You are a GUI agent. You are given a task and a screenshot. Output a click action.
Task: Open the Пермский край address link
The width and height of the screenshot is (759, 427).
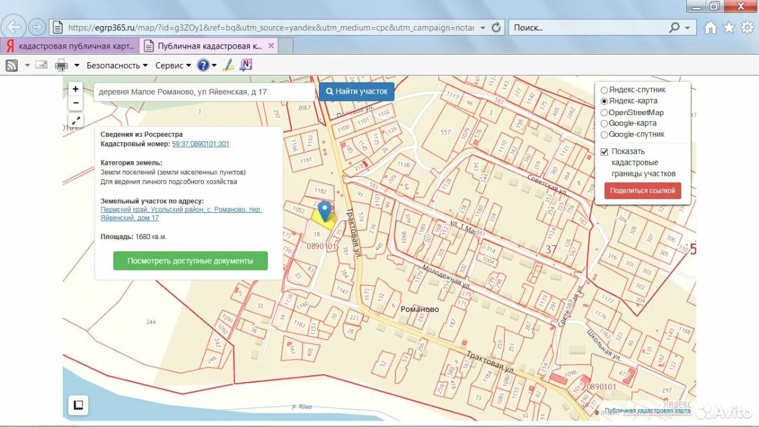[181, 213]
